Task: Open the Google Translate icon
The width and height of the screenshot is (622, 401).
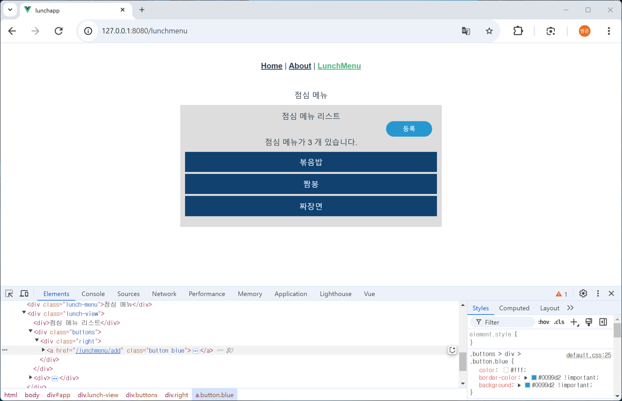Action: coord(466,31)
